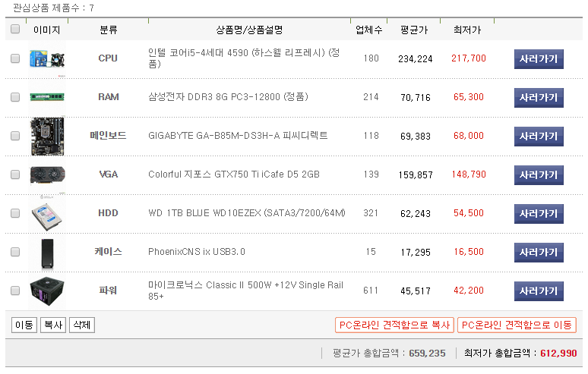
Task: Click the PhoenixCNS case image
Action: click(x=47, y=252)
